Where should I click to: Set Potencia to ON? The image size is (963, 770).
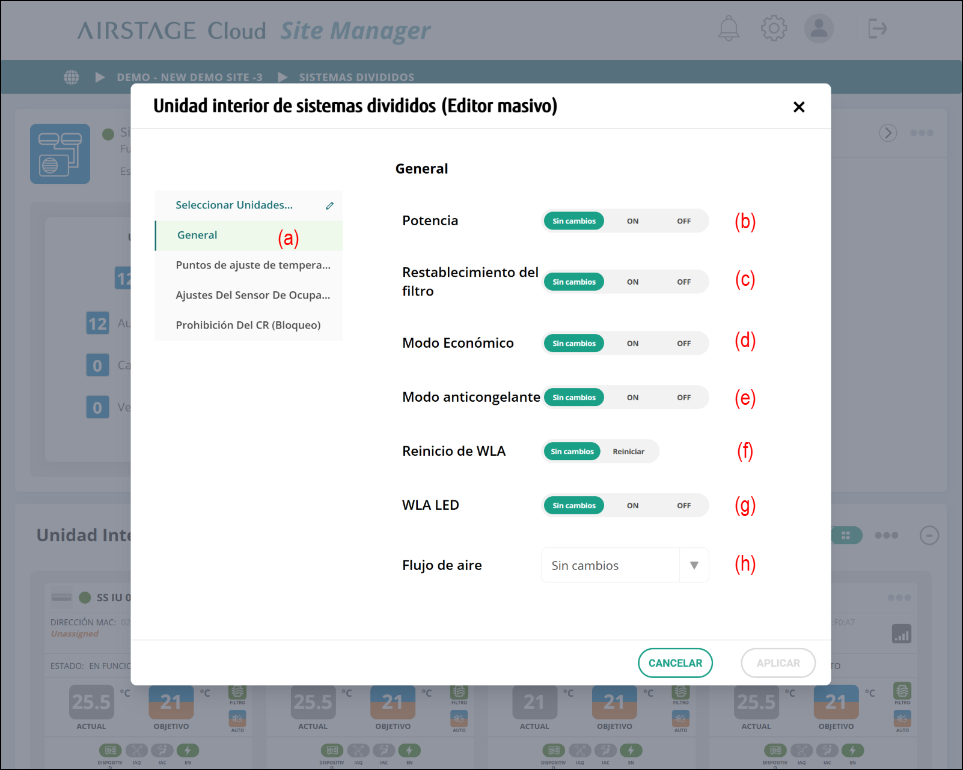(632, 221)
